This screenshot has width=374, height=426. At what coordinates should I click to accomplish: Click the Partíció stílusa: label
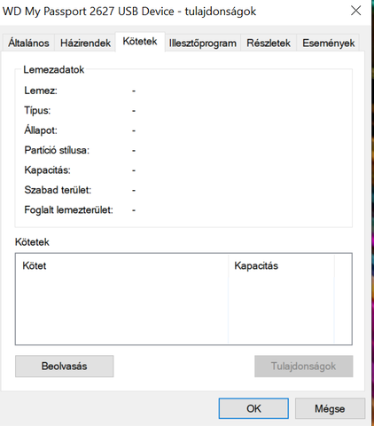tap(57, 150)
